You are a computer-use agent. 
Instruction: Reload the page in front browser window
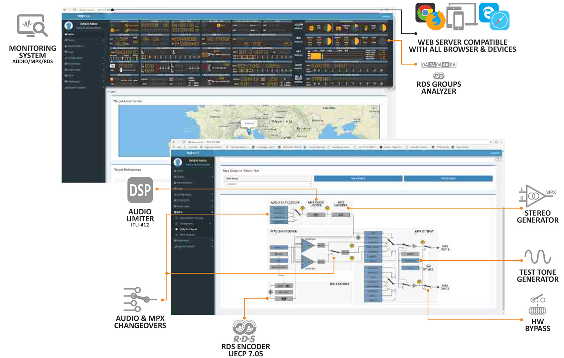tap(183, 142)
